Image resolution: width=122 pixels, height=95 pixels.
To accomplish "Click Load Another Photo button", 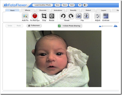I will pos(43,5).
